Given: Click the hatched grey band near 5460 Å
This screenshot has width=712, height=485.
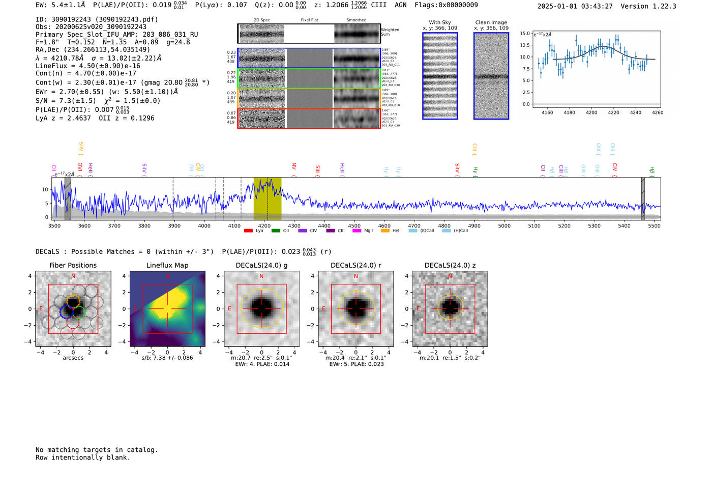Looking at the screenshot, I should click(643, 199).
